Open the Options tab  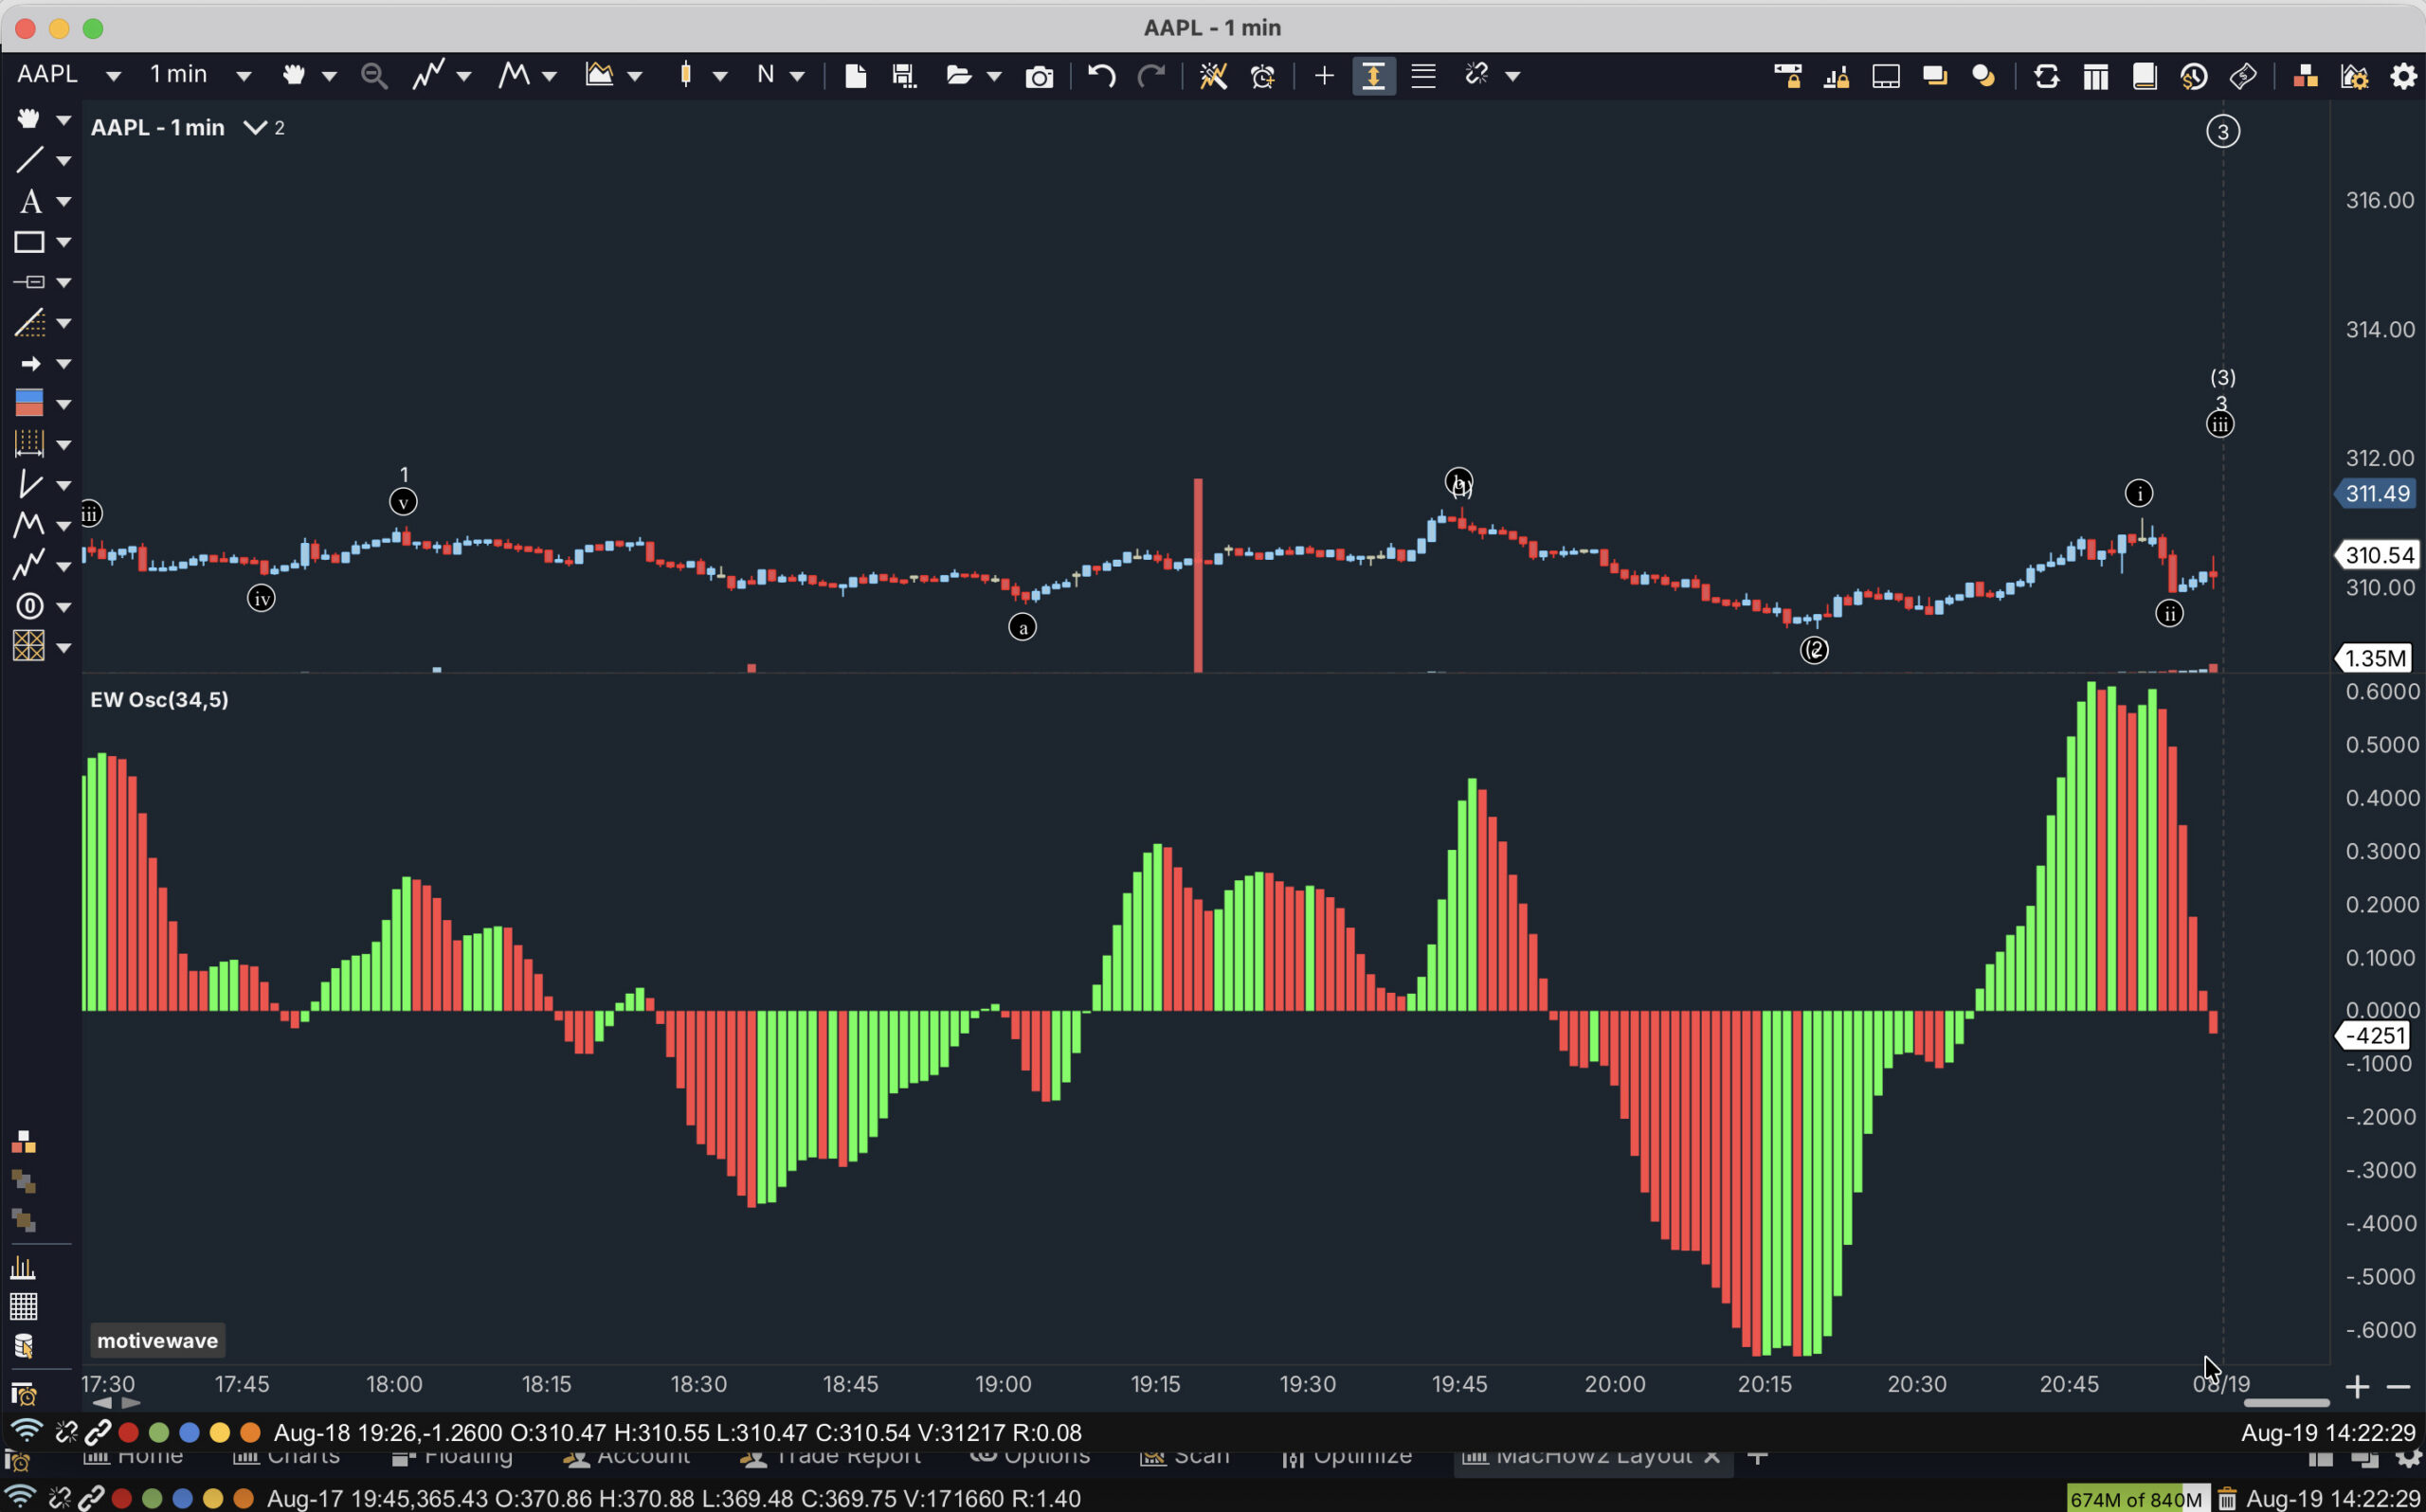1030,1458
